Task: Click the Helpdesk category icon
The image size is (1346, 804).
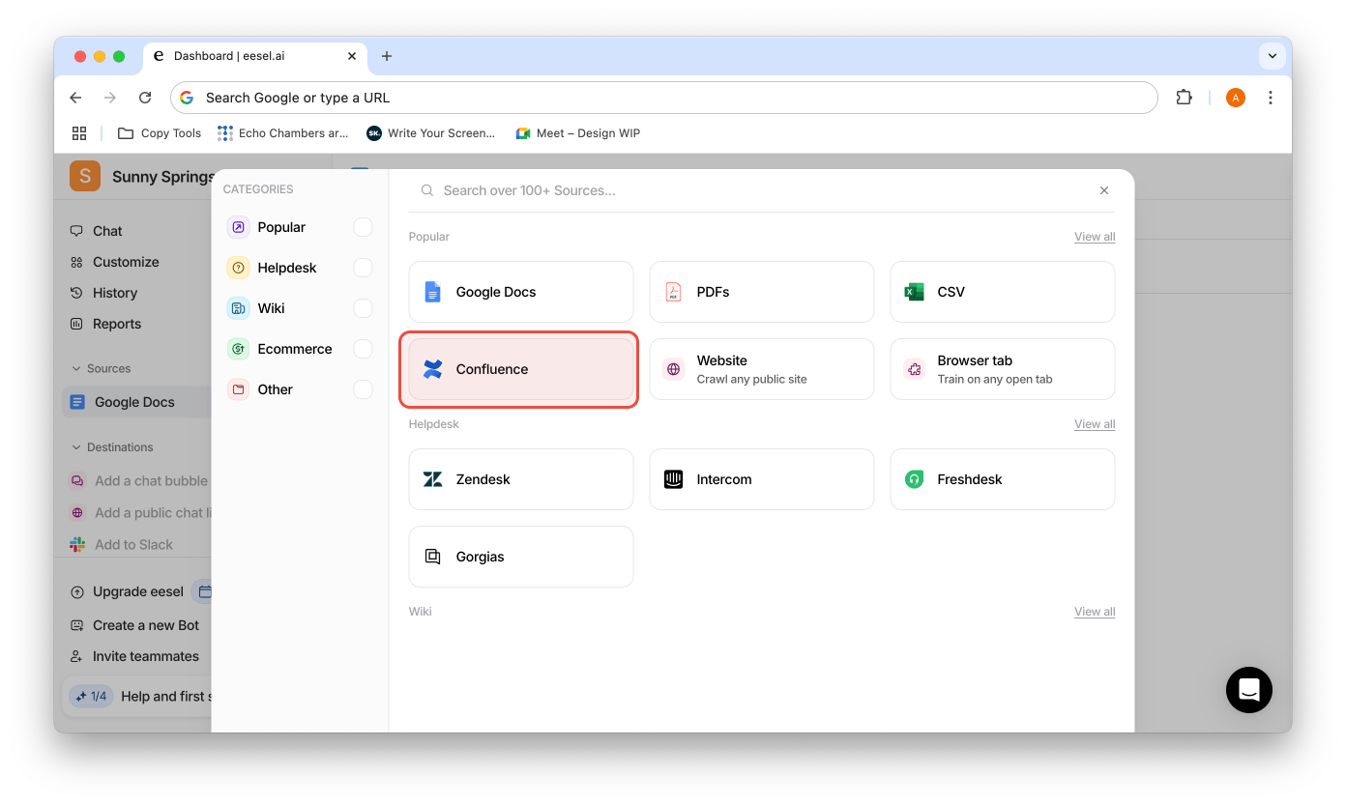Action: coord(238,268)
